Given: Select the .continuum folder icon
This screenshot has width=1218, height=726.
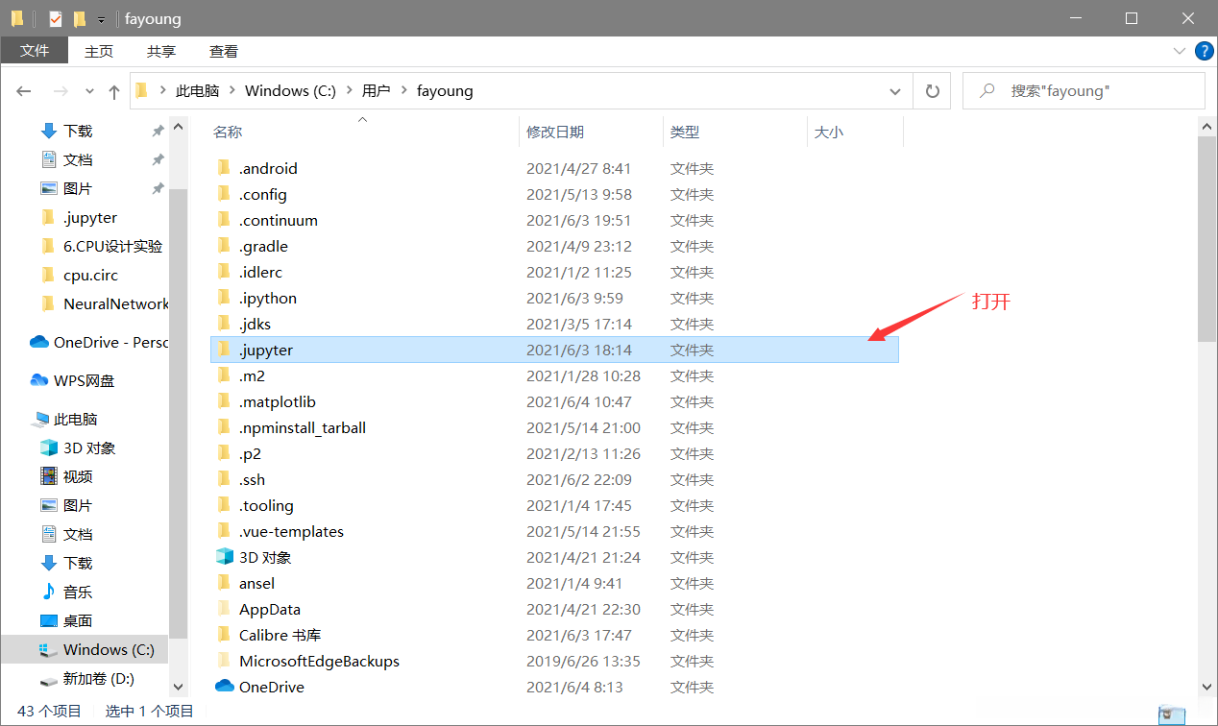Looking at the screenshot, I should coord(224,220).
